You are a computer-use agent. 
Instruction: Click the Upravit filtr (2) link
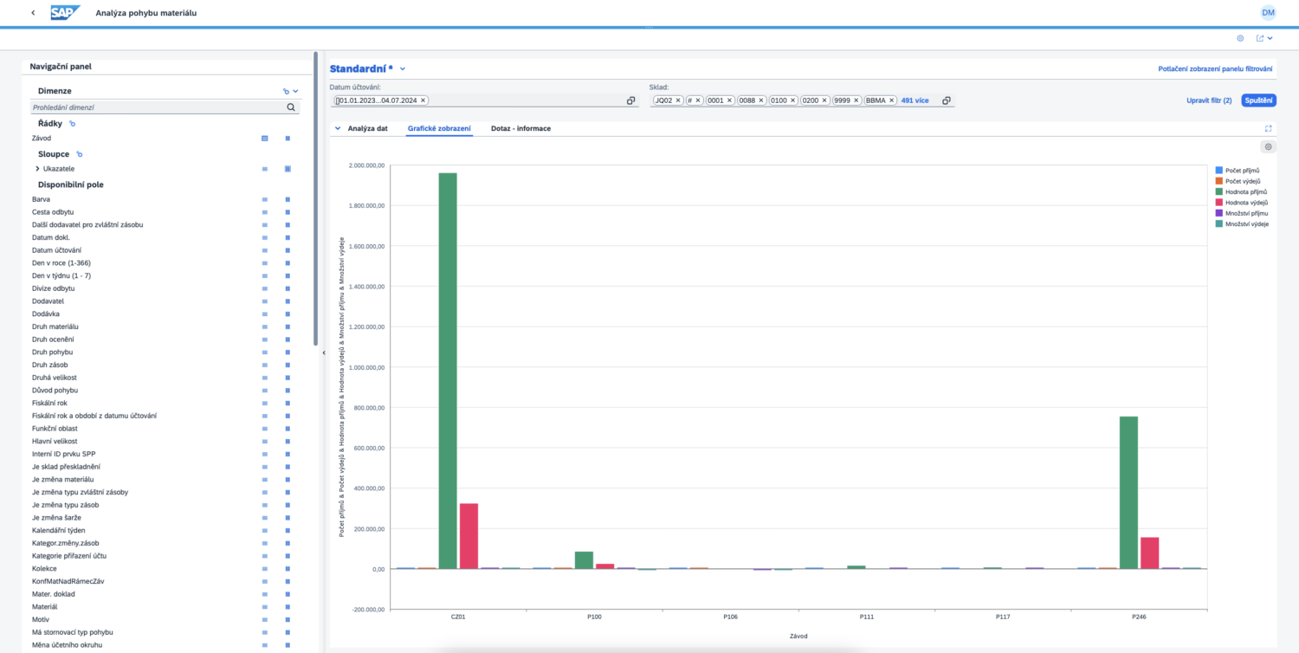(x=1209, y=100)
